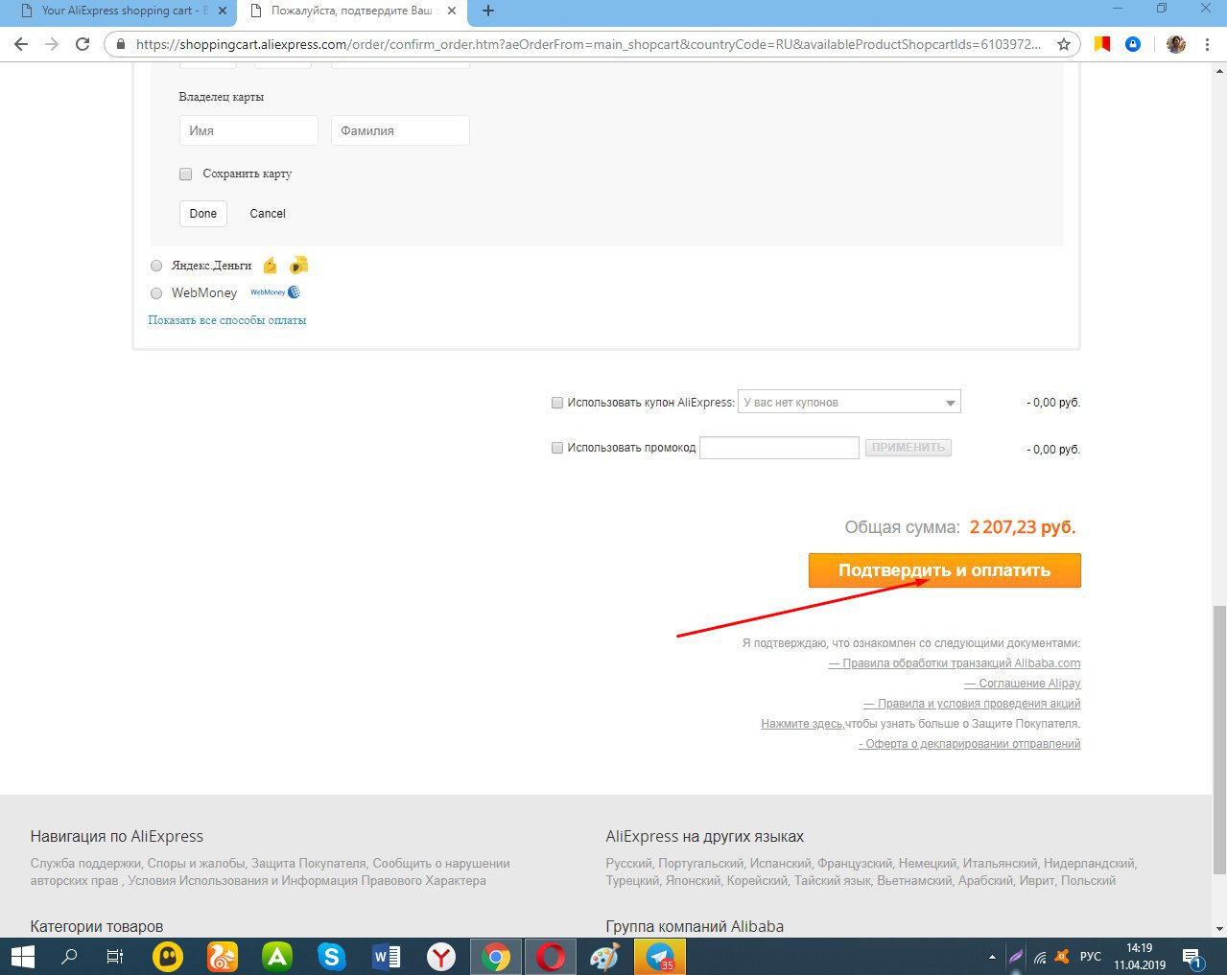Click 'Нажмите здесь' buyer protection link
This screenshot has width=1227, height=975.
point(803,724)
